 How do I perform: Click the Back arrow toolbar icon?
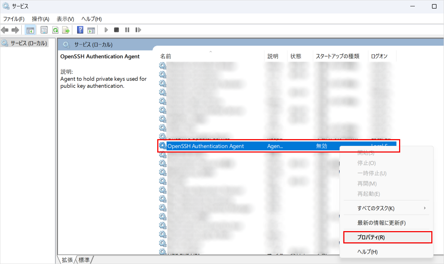tap(5, 30)
